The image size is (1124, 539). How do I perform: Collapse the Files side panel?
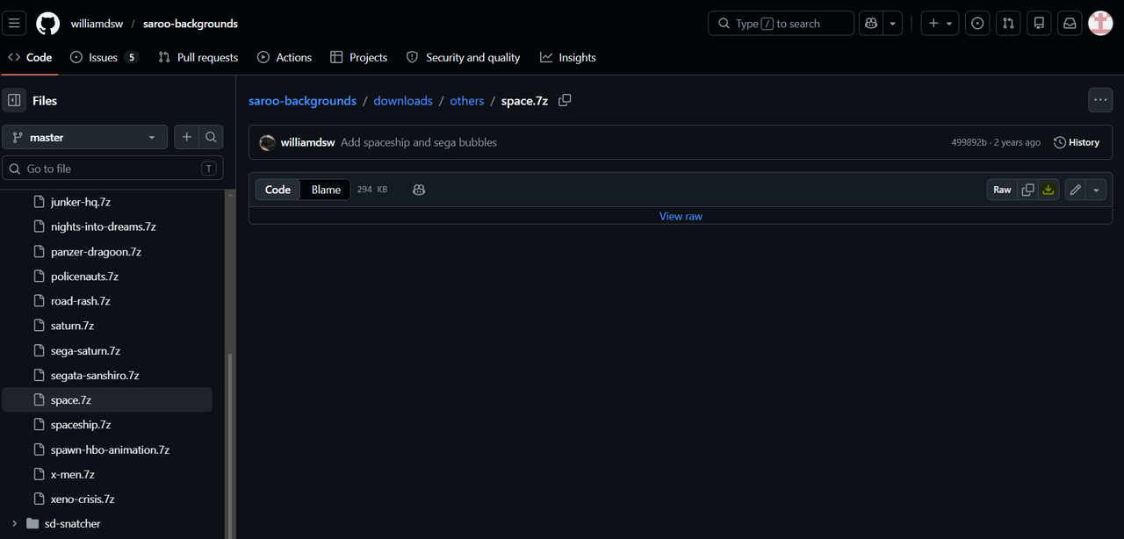coord(14,101)
